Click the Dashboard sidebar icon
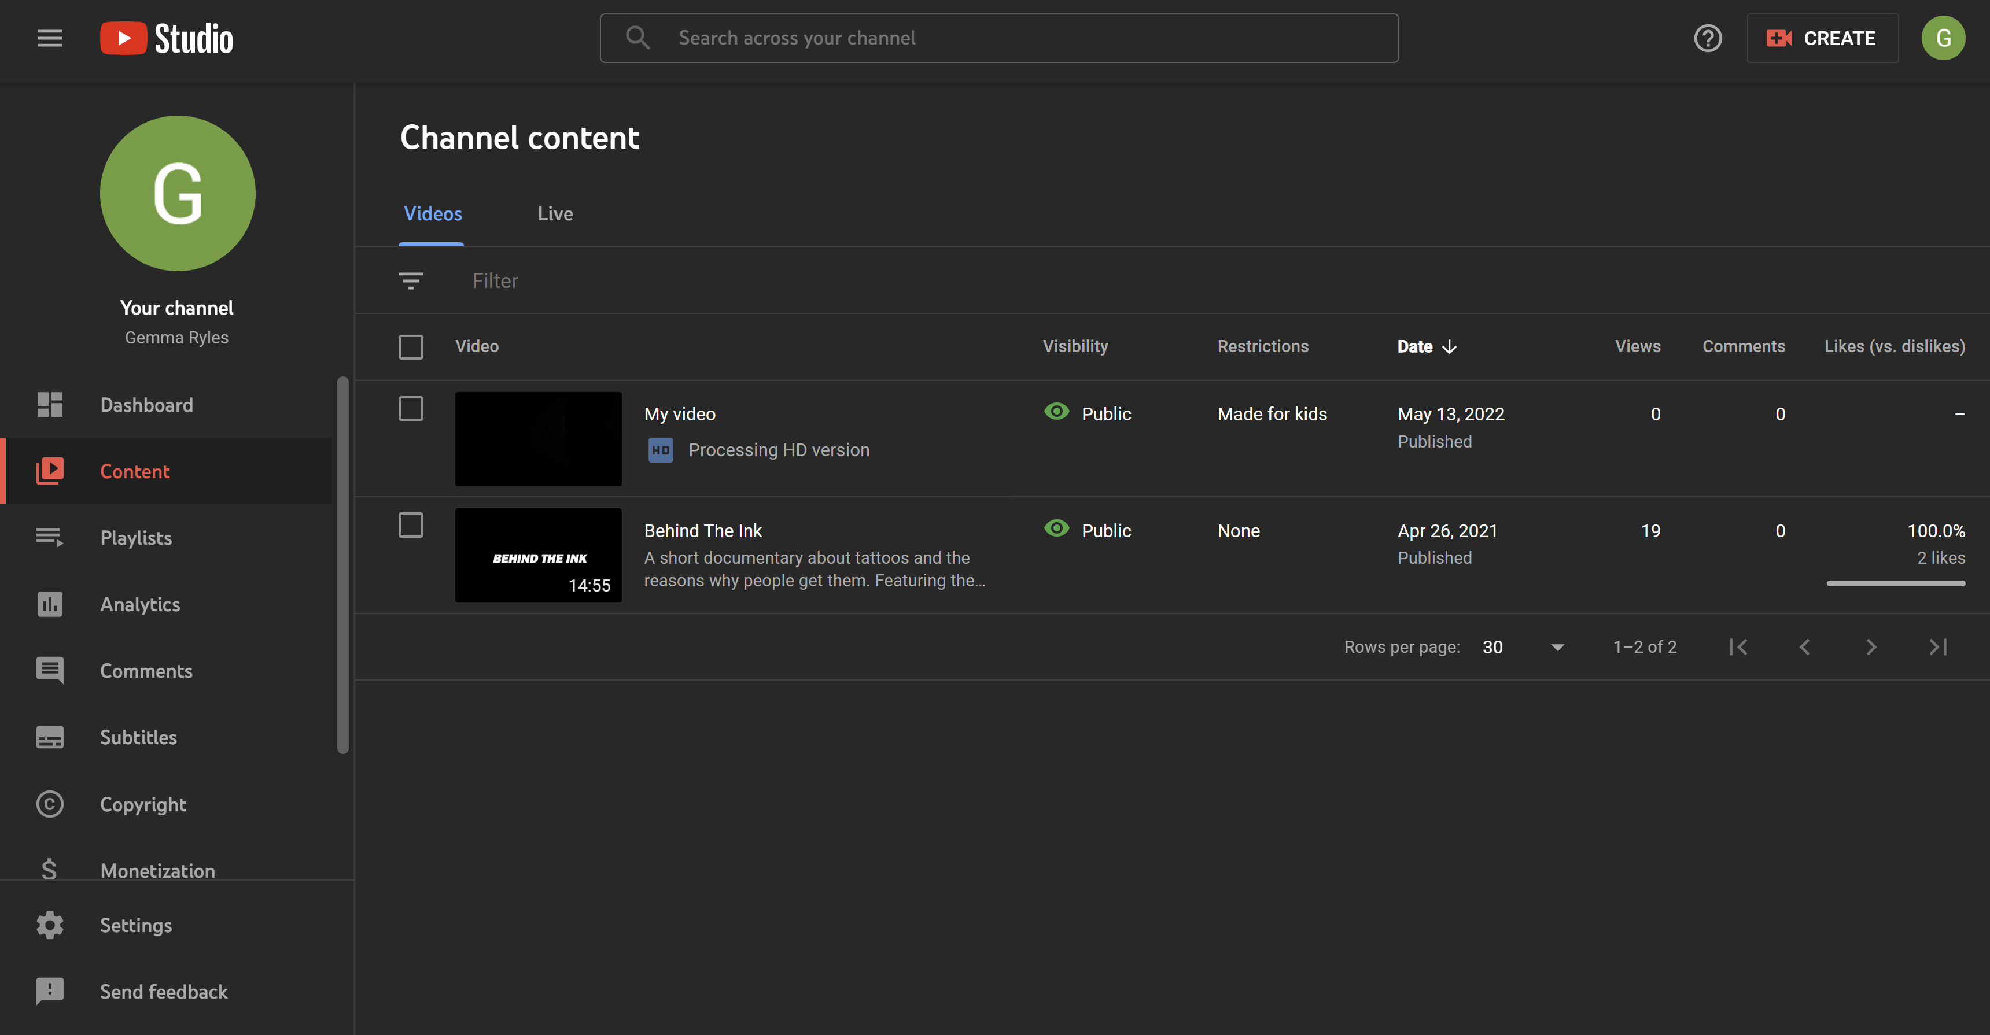Viewport: 1990px width, 1035px height. tap(50, 405)
